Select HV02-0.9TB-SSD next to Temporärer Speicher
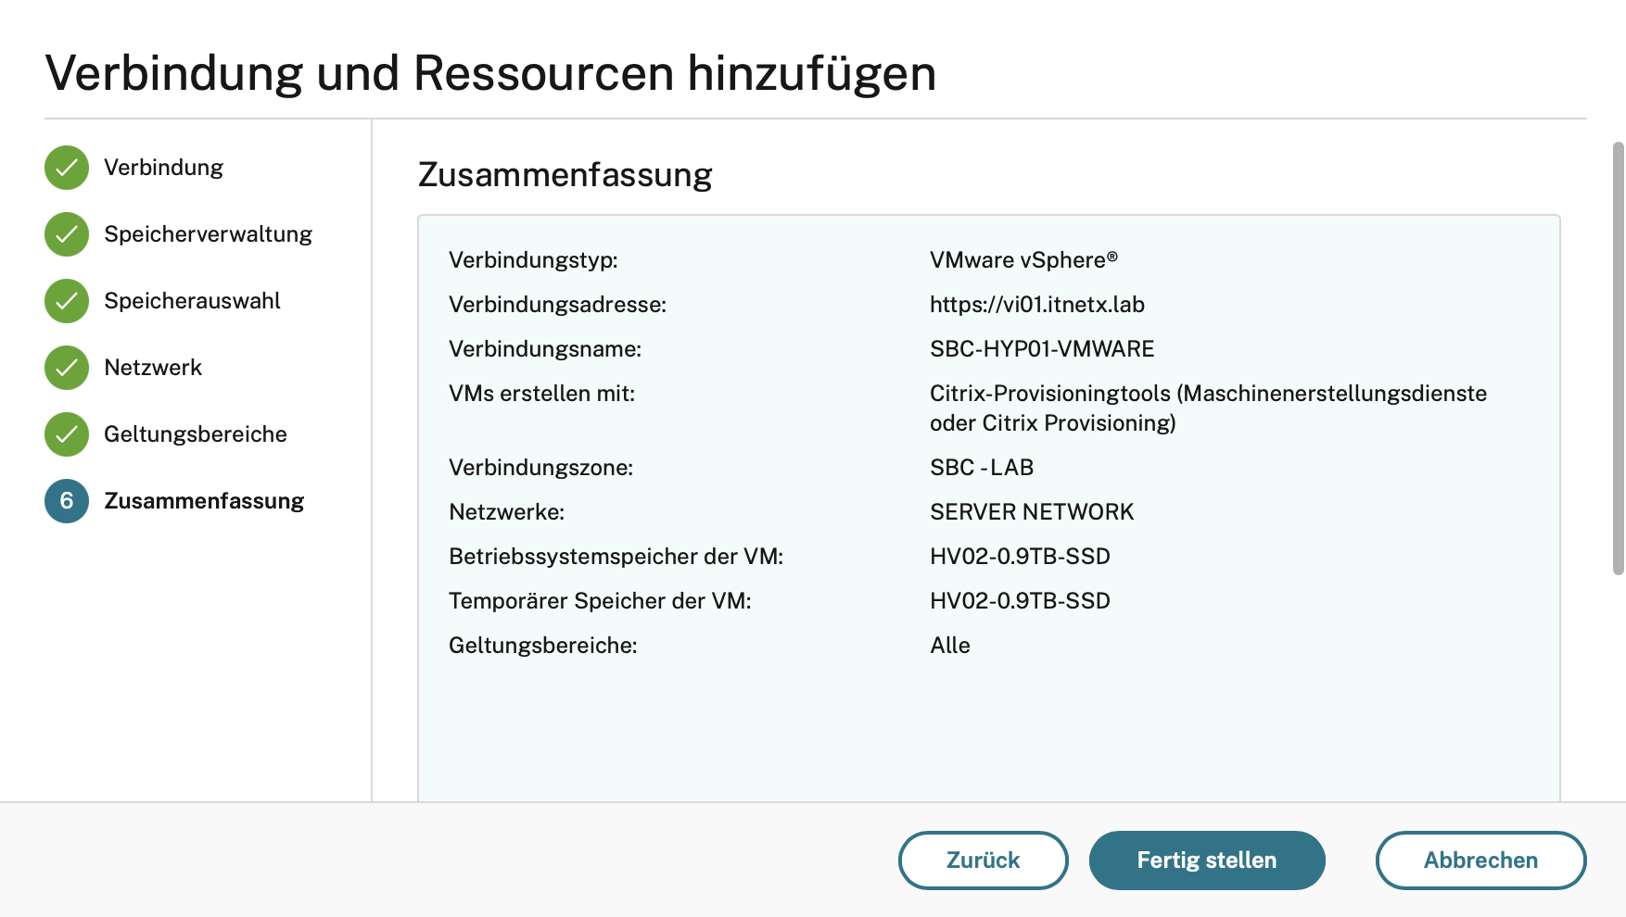 coord(1020,601)
